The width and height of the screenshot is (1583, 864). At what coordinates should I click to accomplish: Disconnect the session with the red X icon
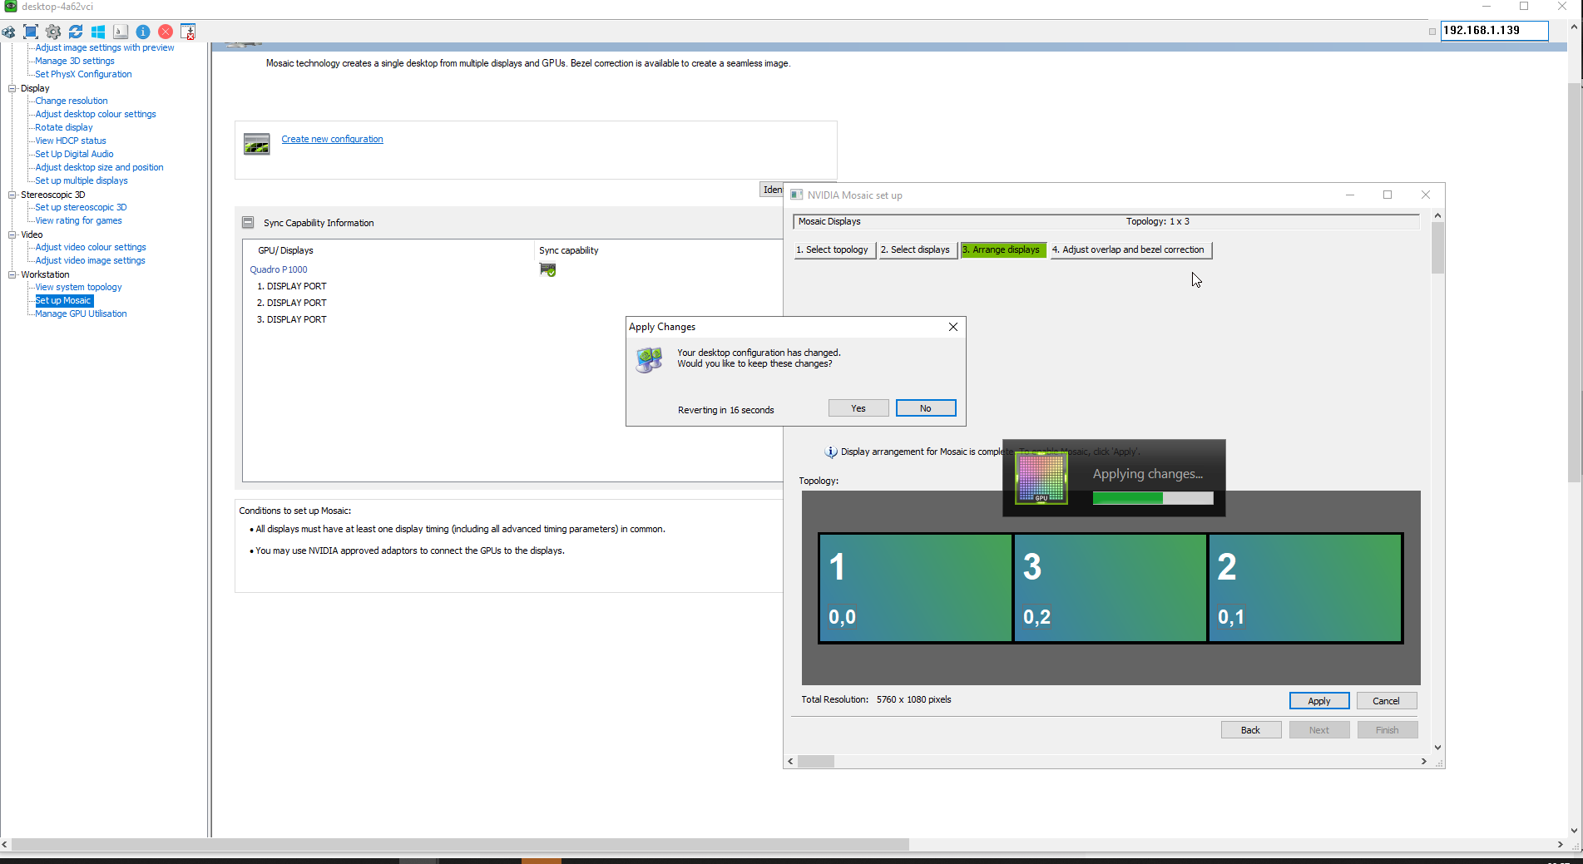pos(166,32)
